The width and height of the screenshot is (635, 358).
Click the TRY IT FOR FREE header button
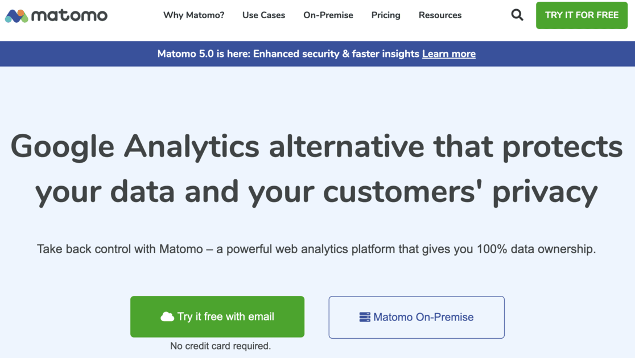pos(582,15)
